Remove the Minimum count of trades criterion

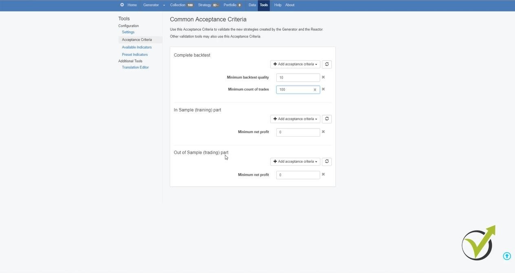click(x=323, y=89)
